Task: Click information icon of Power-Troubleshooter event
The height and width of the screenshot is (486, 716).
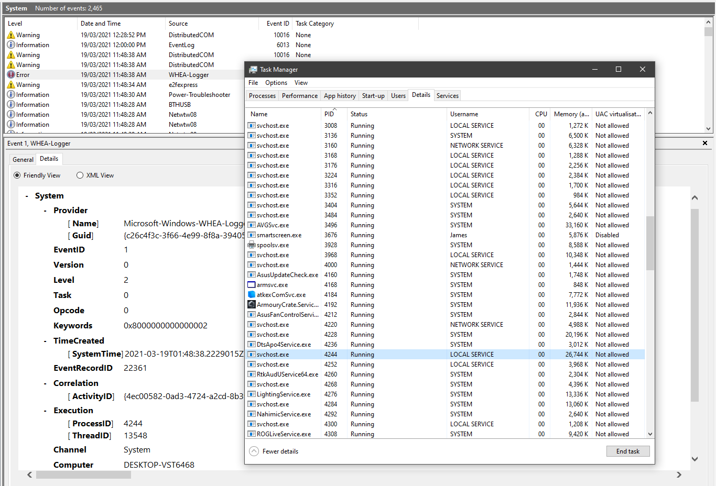Action: pos(11,95)
